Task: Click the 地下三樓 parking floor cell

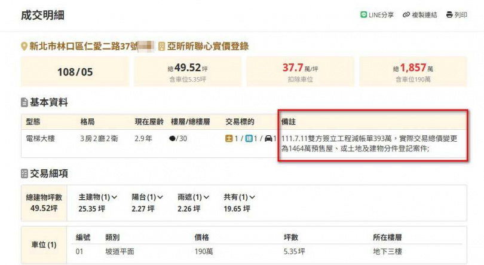Action: coord(387,252)
